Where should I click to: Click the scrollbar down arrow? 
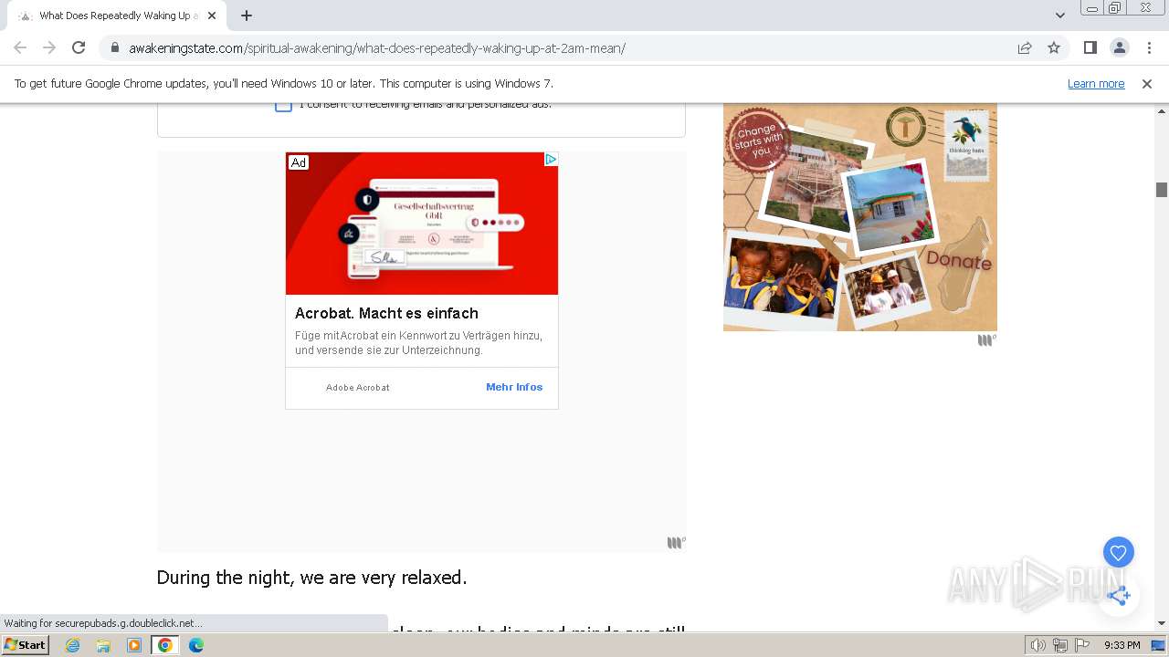[x=1162, y=623]
